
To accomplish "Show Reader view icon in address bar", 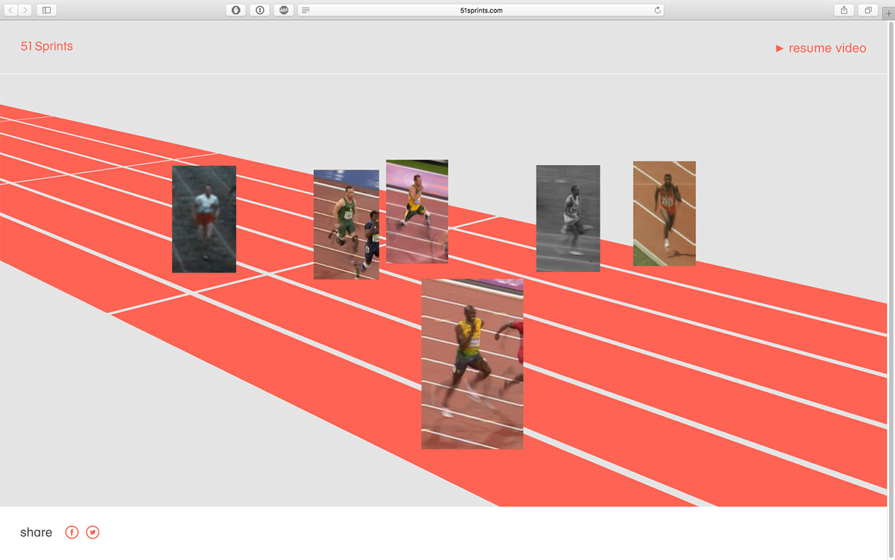I will (x=305, y=10).
